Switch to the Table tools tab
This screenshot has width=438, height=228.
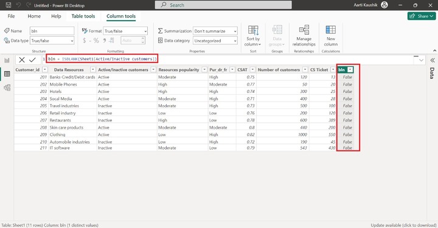pyautogui.click(x=83, y=16)
